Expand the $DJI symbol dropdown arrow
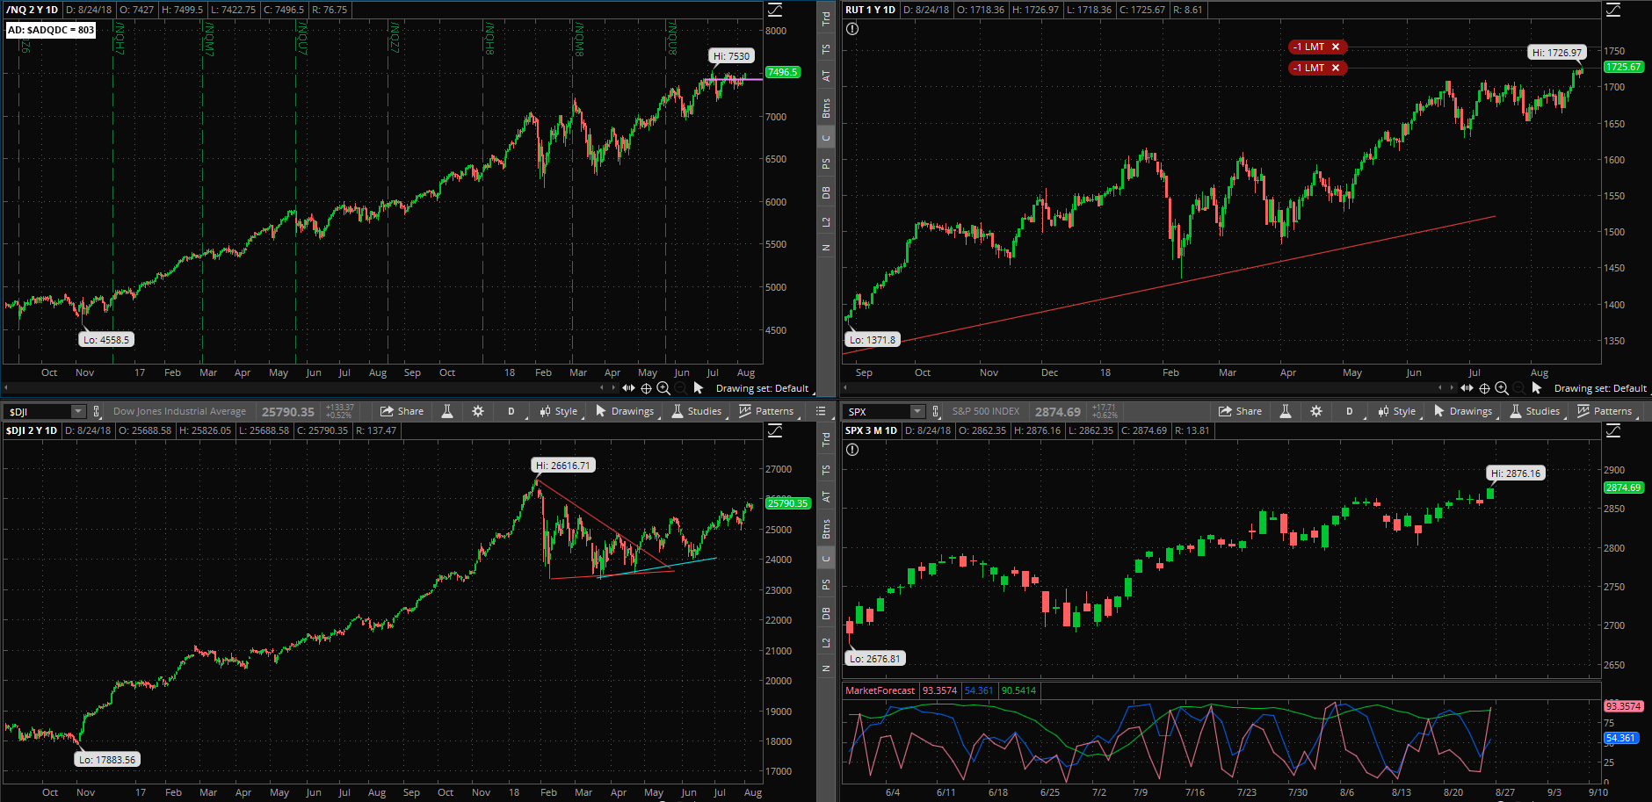The height and width of the screenshot is (802, 1652). point(78,411)
